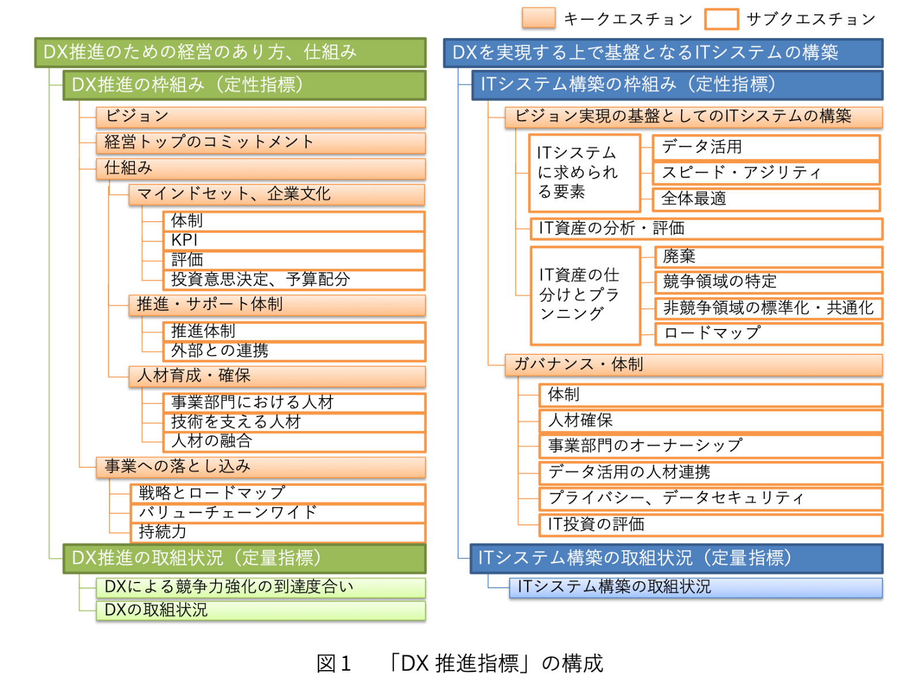Click the orange key question legend swatch
The width and height of the screenshot is (922, 696).
pyautogui.click(x=538, y=18)
